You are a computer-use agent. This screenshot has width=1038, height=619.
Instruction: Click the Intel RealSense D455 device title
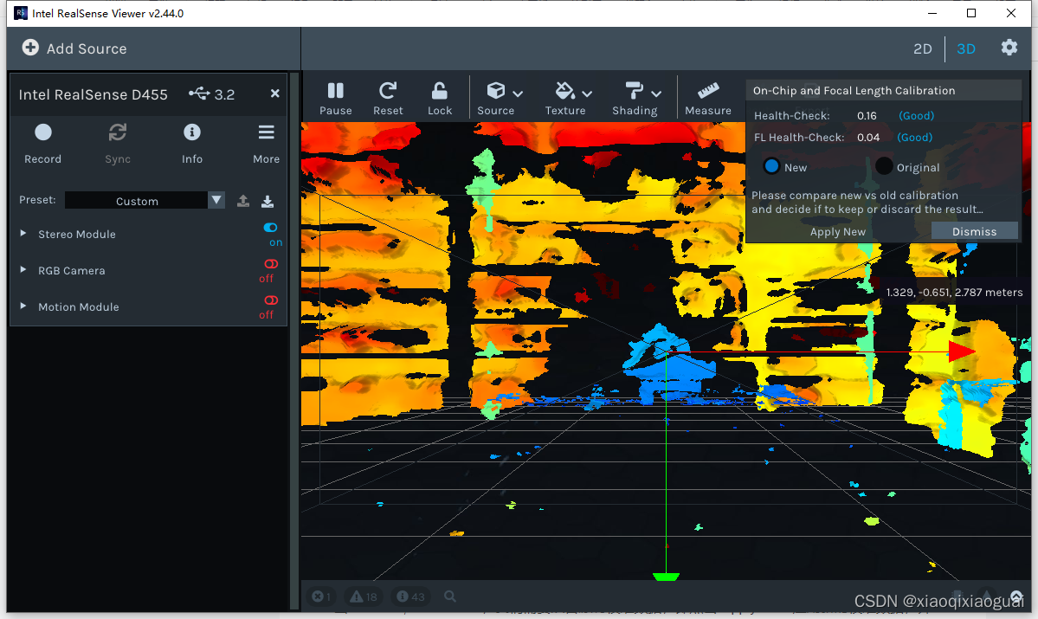(x=93, y=94)
